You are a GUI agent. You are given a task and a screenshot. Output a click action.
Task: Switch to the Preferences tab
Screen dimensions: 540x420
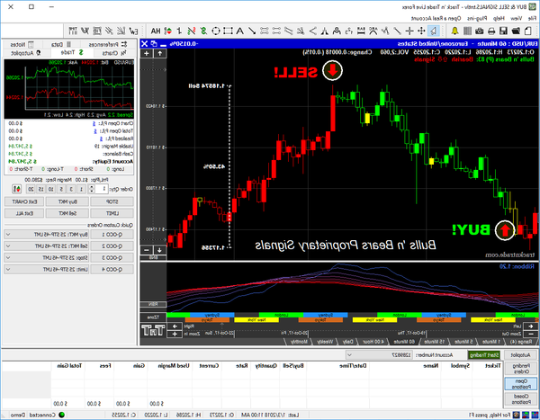click(x=108, y=44)
